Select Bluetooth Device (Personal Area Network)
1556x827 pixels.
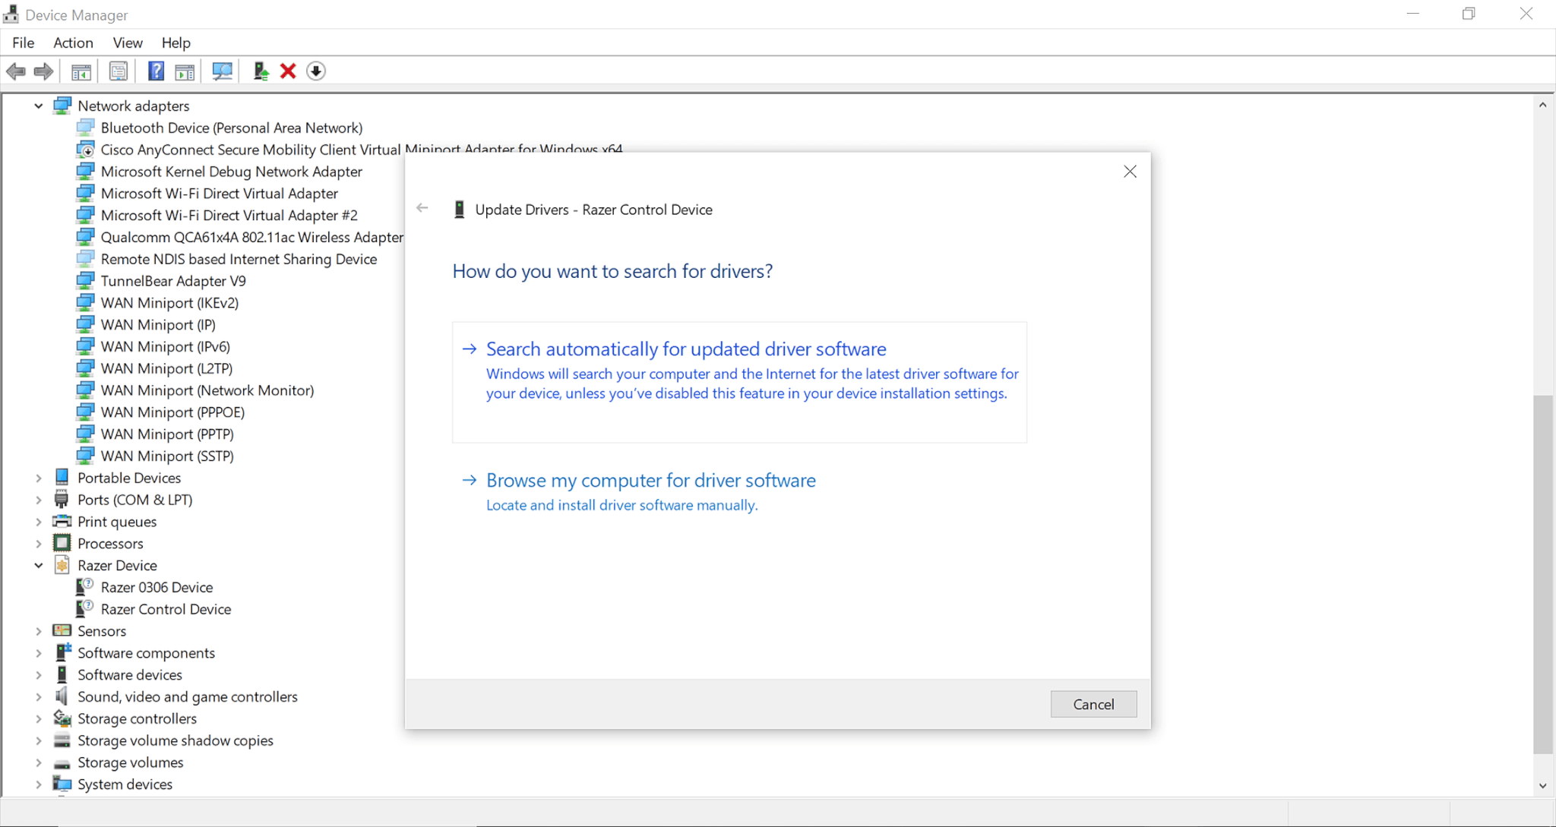232,128
